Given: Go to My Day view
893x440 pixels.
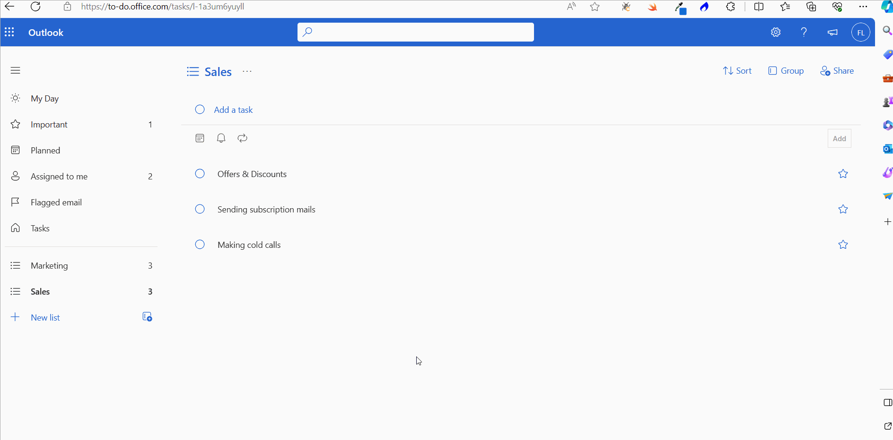Looking at the screenshot, I should coord(44,98).
